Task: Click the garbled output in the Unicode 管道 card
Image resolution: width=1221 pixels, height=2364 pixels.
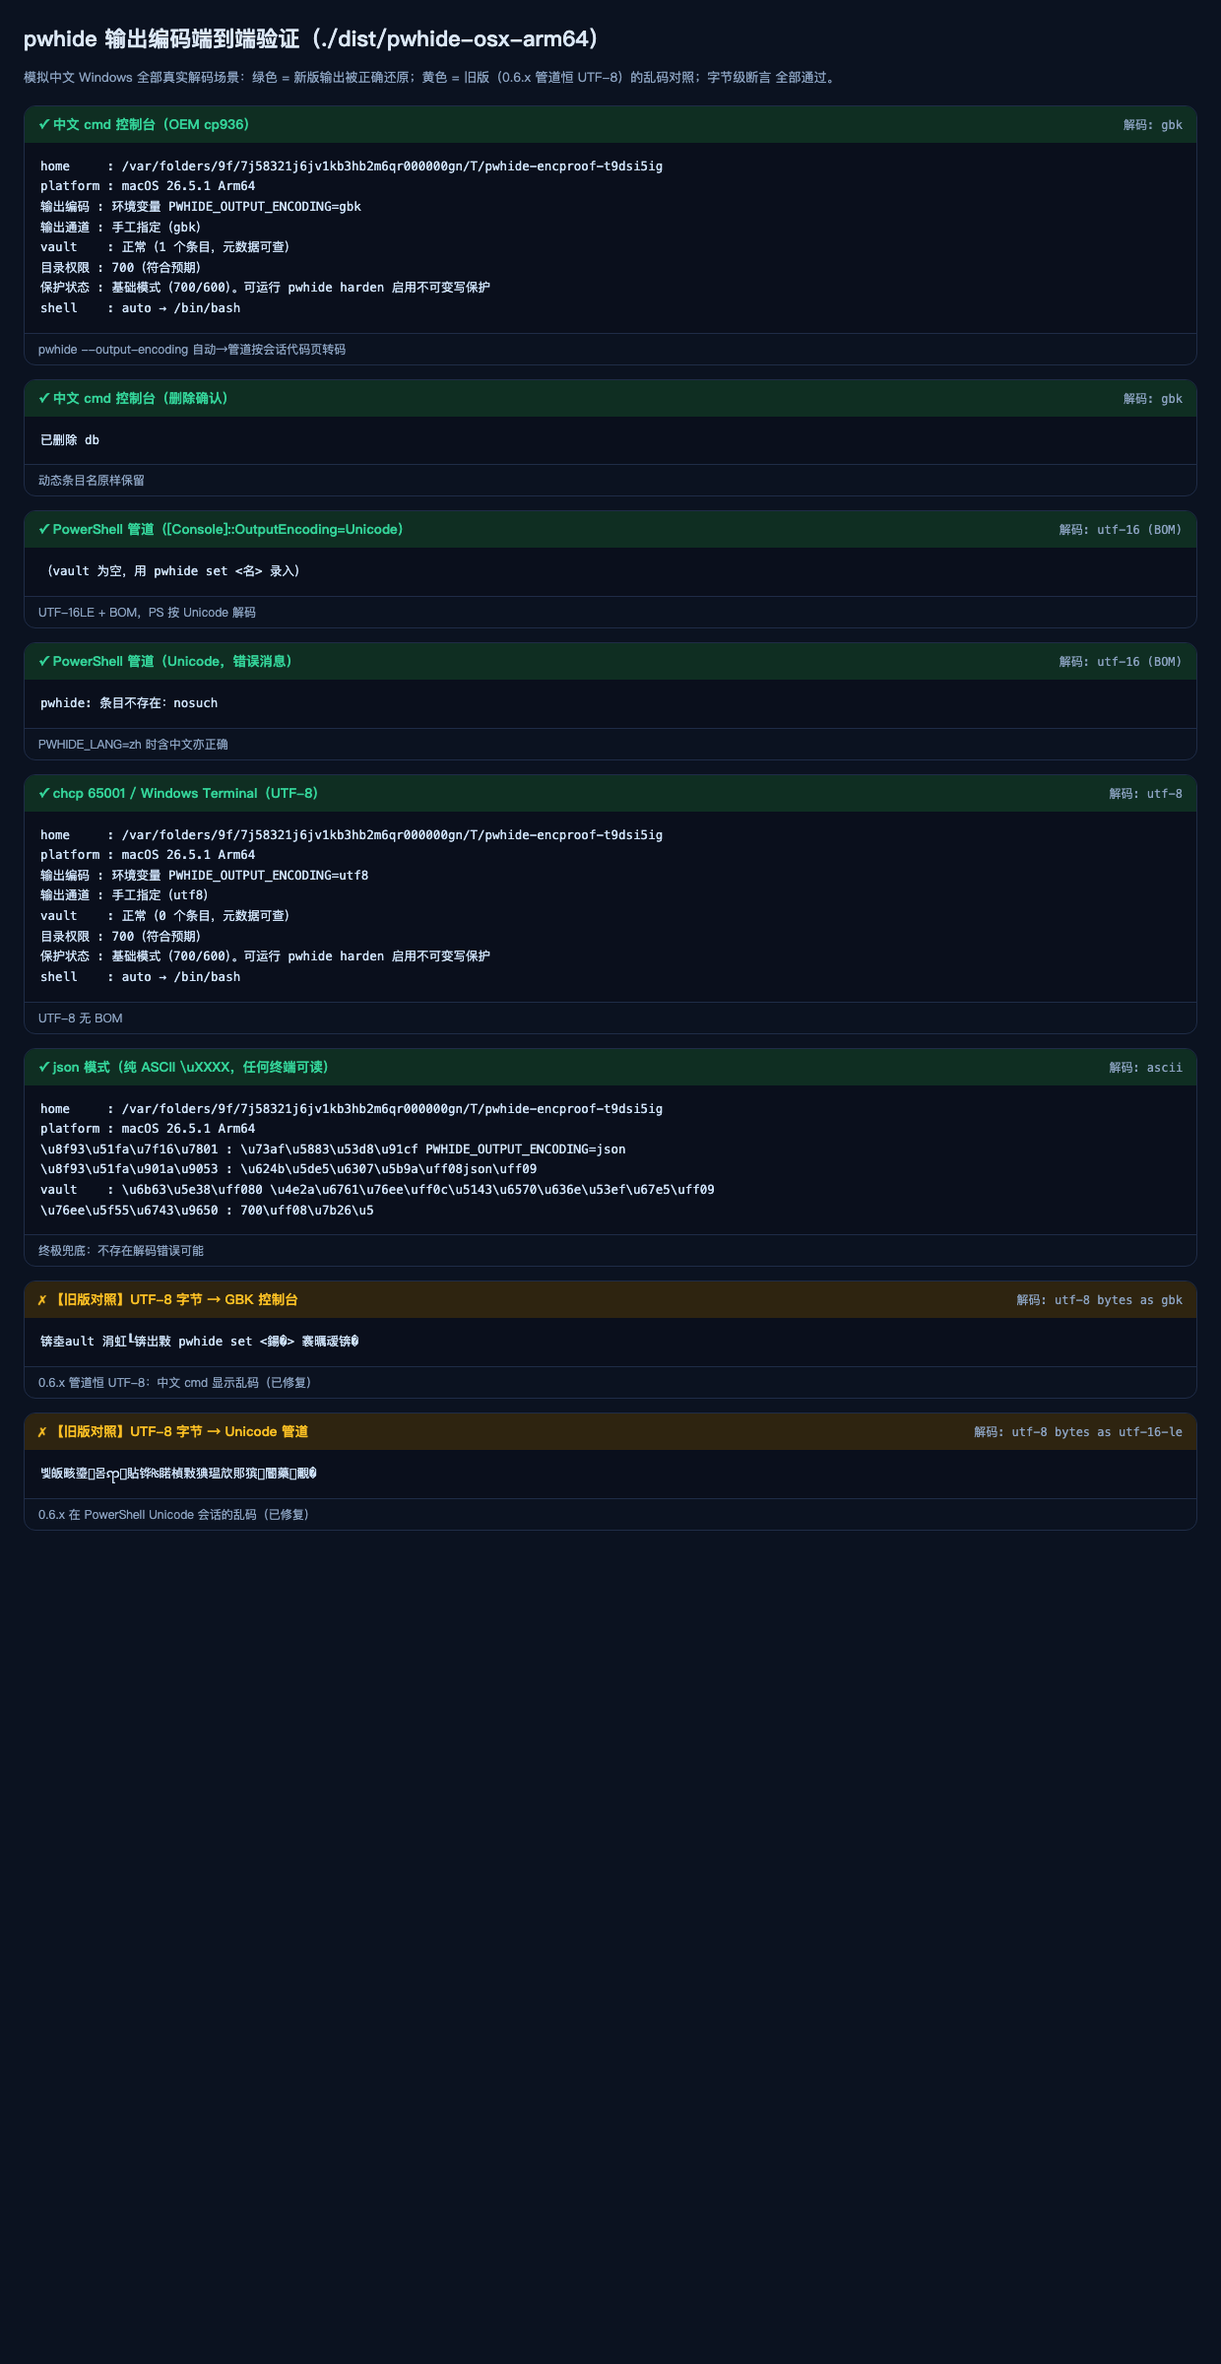Action: 178,1473
